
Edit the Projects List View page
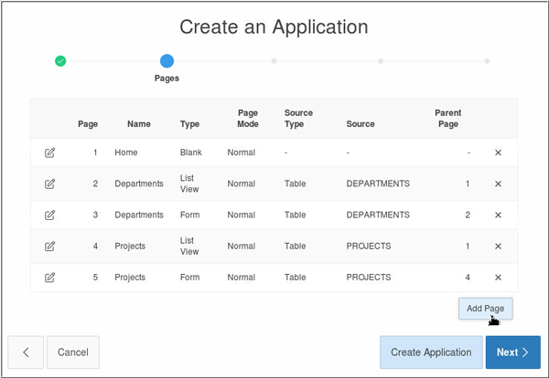pos(49,246)
